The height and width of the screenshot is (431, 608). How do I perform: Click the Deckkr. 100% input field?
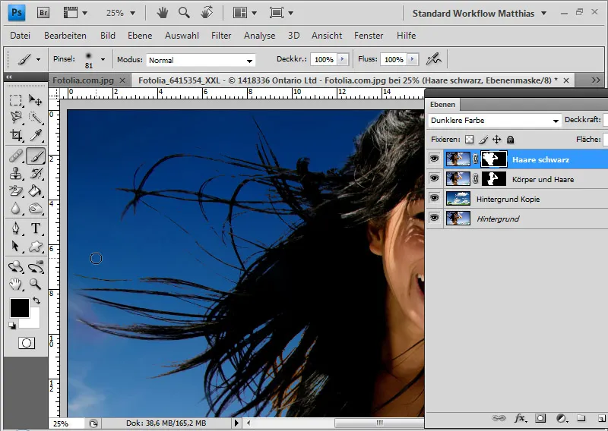tap(324, 59)
